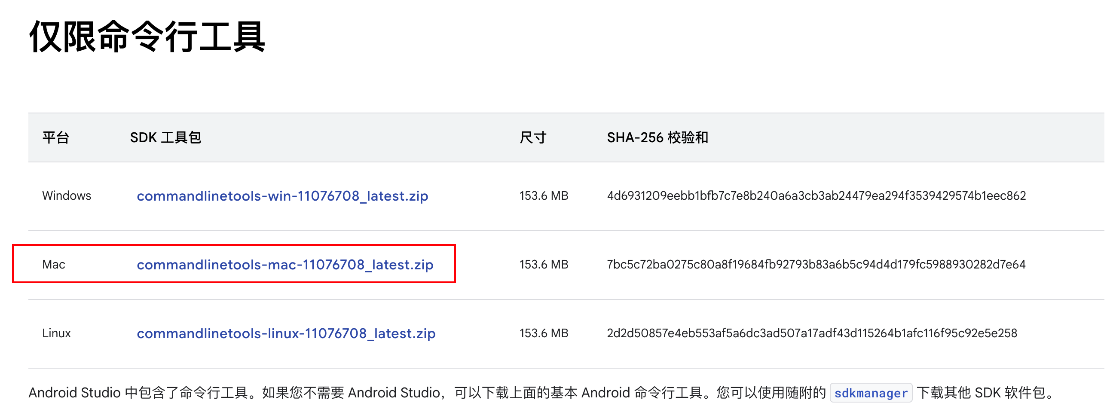Click the Mac row 153.6 MB size
The width and height of the screenshot is (1107, 415).
click(x=544, y=265)
